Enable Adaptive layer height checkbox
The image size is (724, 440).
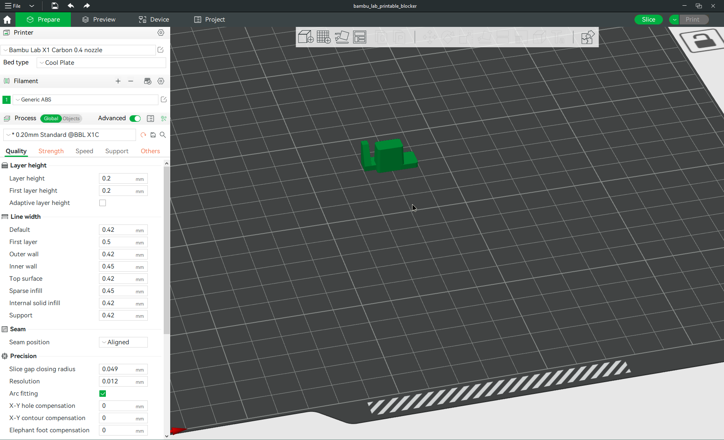pyautogui.click(x=103, y=203)
